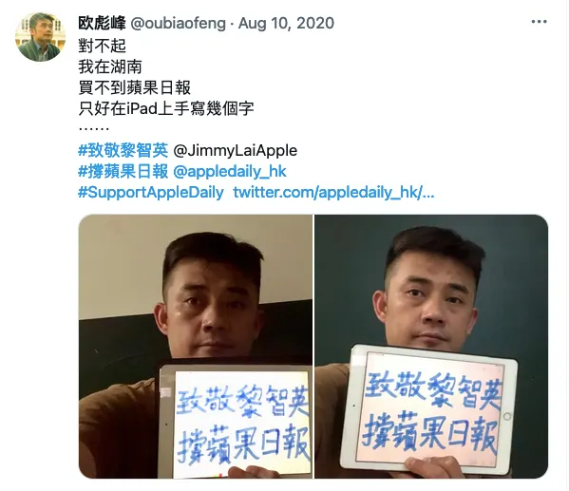Image resolution: width=569 pixels, height=491 pixels.
Task: Visit the @appledaily_hk mention
Action: click(230, 171)
